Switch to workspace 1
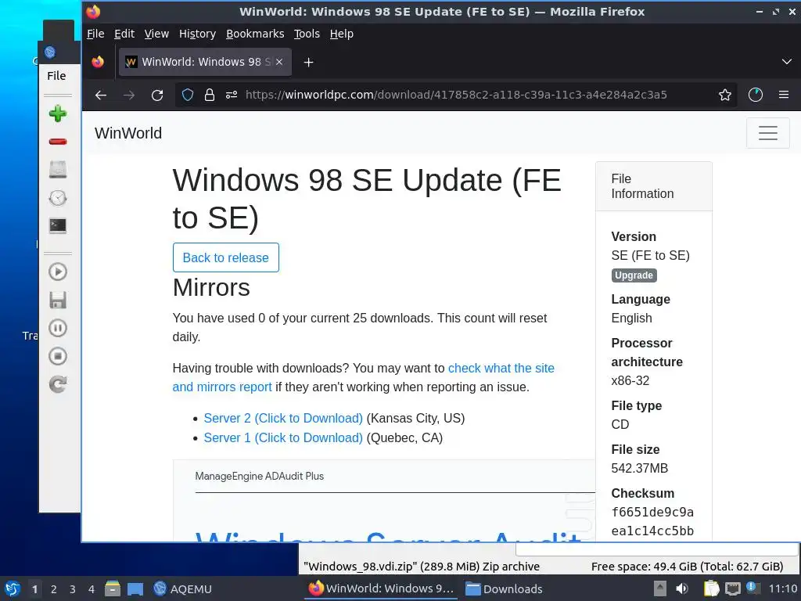 pyautogui.click(x=34, y=589)
